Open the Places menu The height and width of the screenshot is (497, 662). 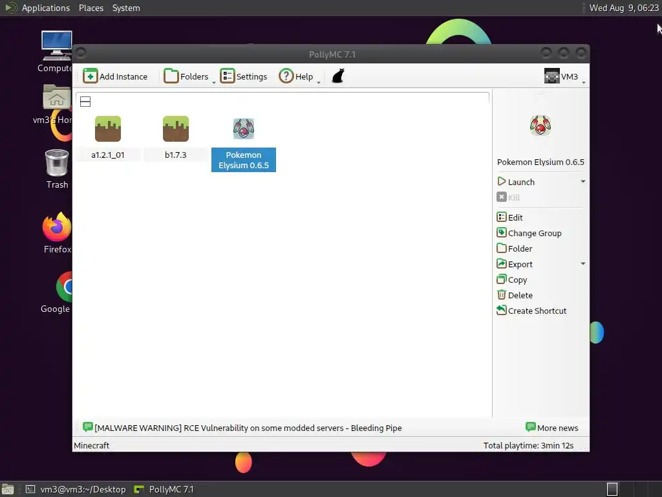click(91, 8)
